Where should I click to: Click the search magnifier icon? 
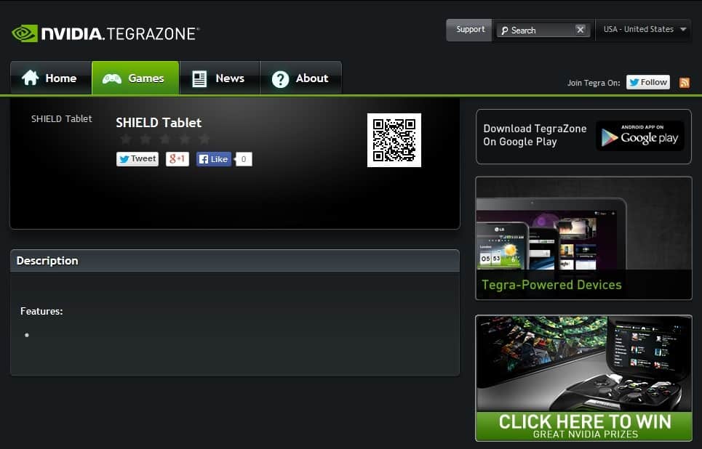(505, 31)
